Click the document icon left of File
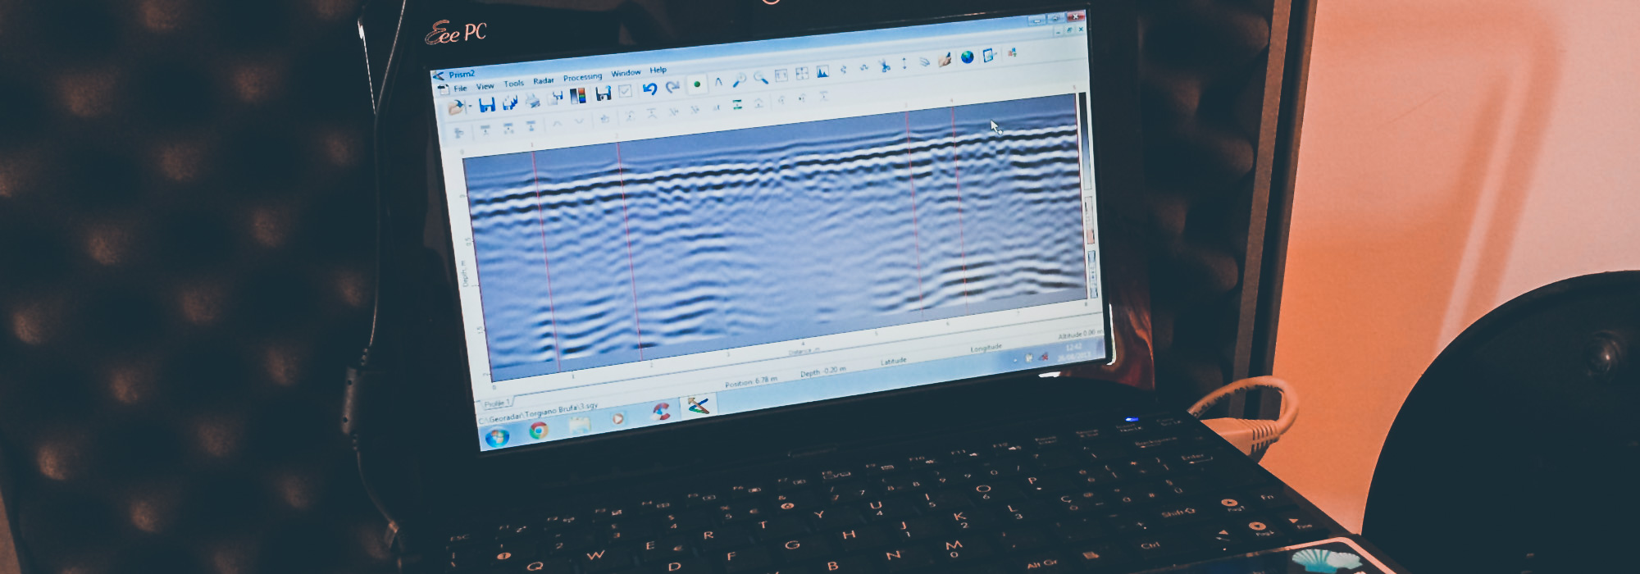Viewport: 1640px width, 574px height. tap(443, 89)
